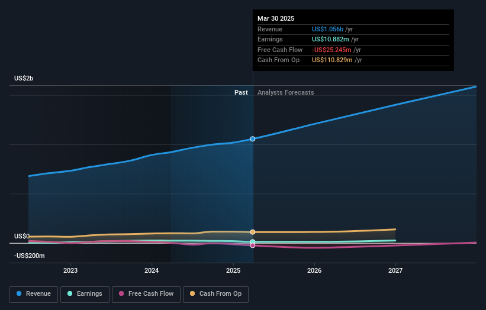The height and width of the screenshot is (310, 486).
Task: Click the orange Cash From Op legend dot
Action: [192, 293]
